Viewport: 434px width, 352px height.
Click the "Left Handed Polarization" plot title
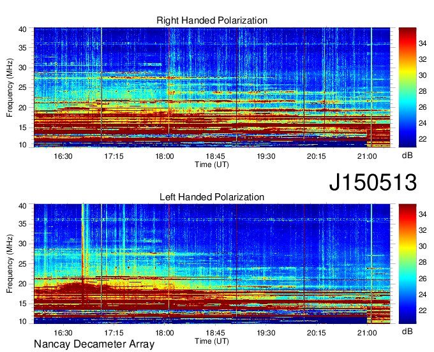point(212,197)
